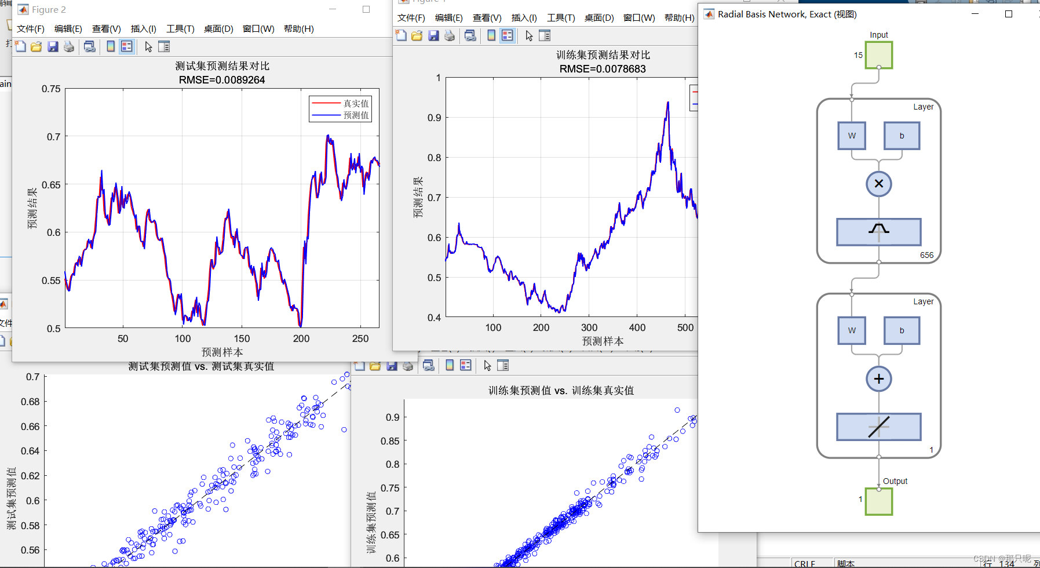
Task: Open 窗口(W) menu in Figure 2 window
Action: pos(258,29)
